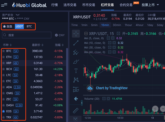Open XRP/USDT chart series settings gear
The width and height of the screenshot is (165, 122).
[118, 33]
